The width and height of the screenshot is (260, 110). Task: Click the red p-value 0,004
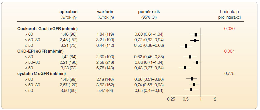click(229, 51)
